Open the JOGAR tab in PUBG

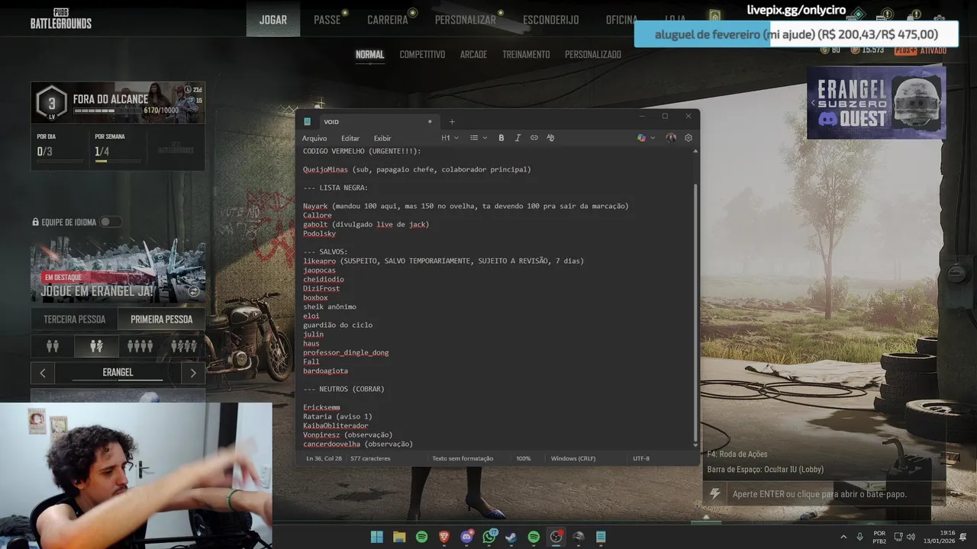click(x=272, y=20)
